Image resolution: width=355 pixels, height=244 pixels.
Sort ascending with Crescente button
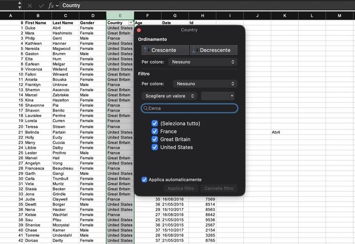(165, 50)
